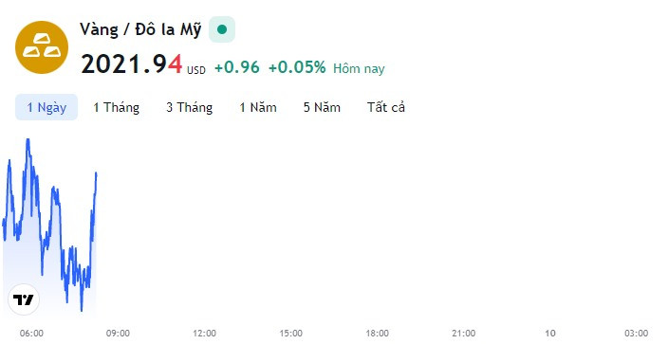
Task: Click the 12:00 time axis label
Action: pyautogui.click(x=204, y=333)
